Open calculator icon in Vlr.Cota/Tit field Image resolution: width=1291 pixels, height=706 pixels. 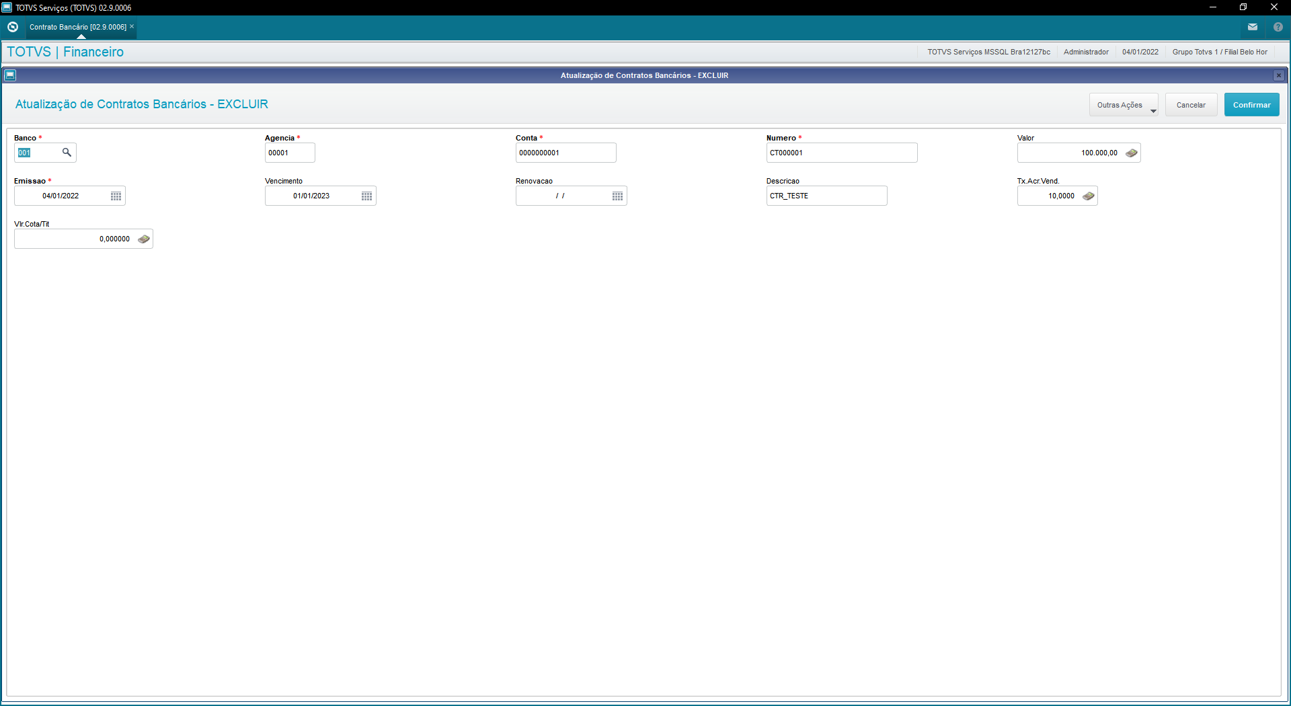(144, 239)
